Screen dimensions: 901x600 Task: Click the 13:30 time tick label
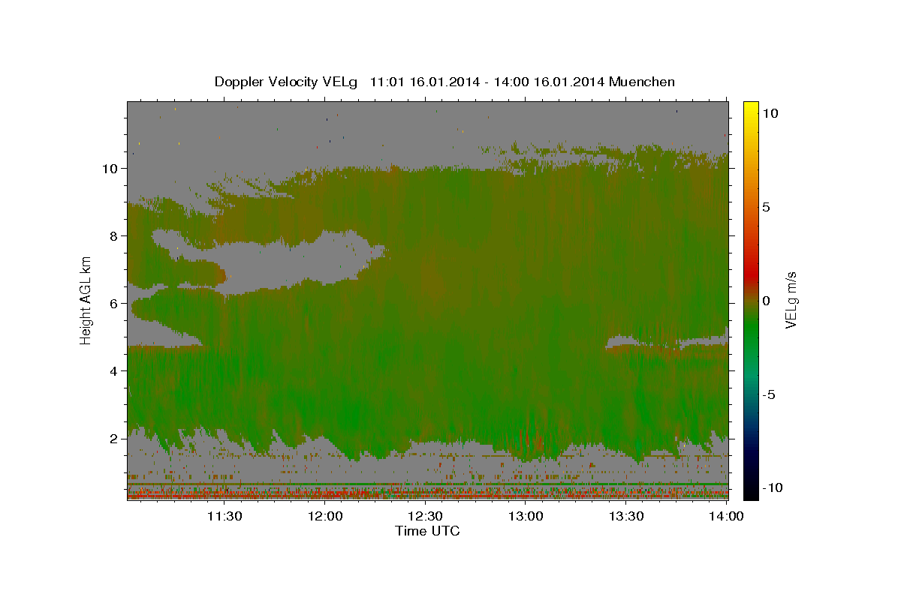pyautogui.click(x=626, y=516)
